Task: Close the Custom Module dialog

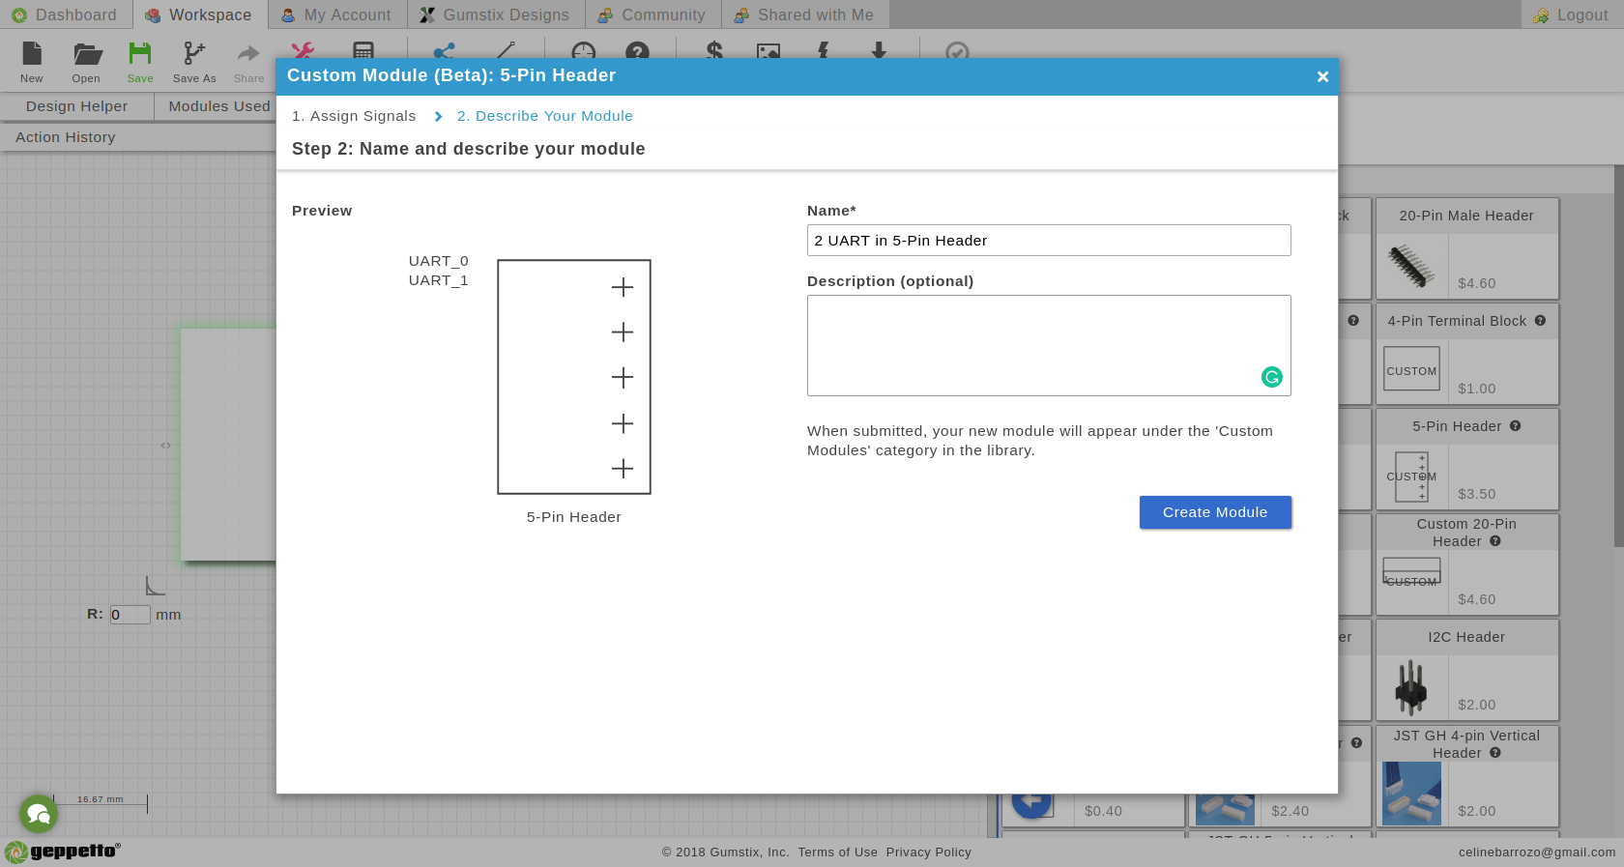Action: pyautogui.click(x=1322, y=76)
